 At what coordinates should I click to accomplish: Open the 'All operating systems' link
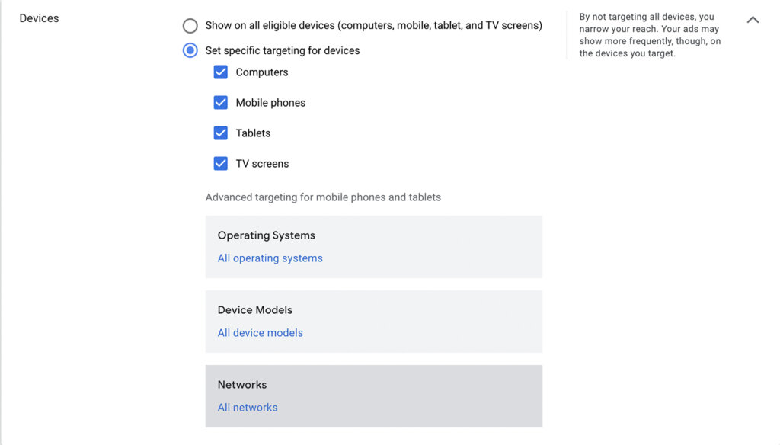point(270,258)
